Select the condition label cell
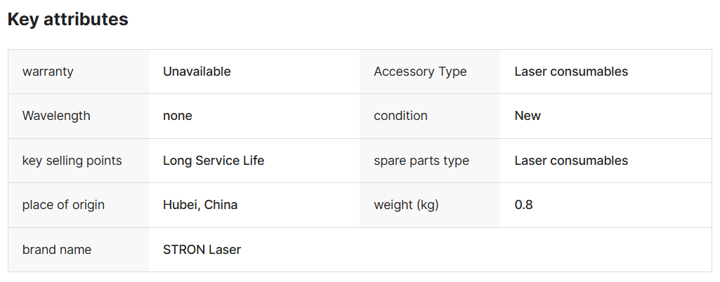 430,116
